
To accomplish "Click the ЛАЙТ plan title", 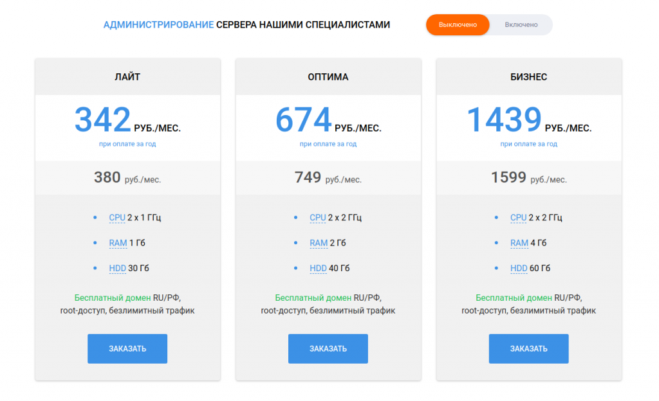I will [x=127, y=76].
